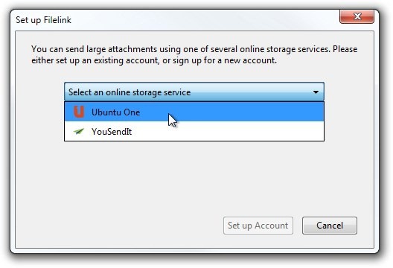This screenshot has width=393, height=268.
Task: Click the large attachments description paragraph
Action: pyautogui.click(x=194, y=54)
